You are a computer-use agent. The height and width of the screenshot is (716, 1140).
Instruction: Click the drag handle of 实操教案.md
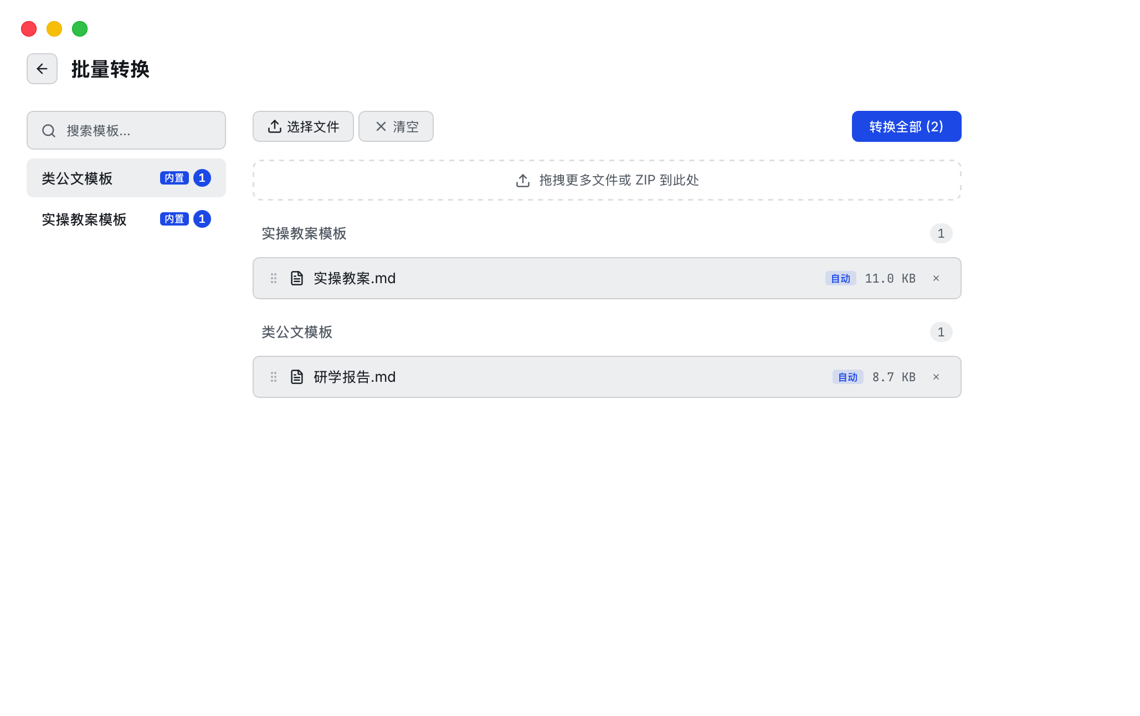274,278
